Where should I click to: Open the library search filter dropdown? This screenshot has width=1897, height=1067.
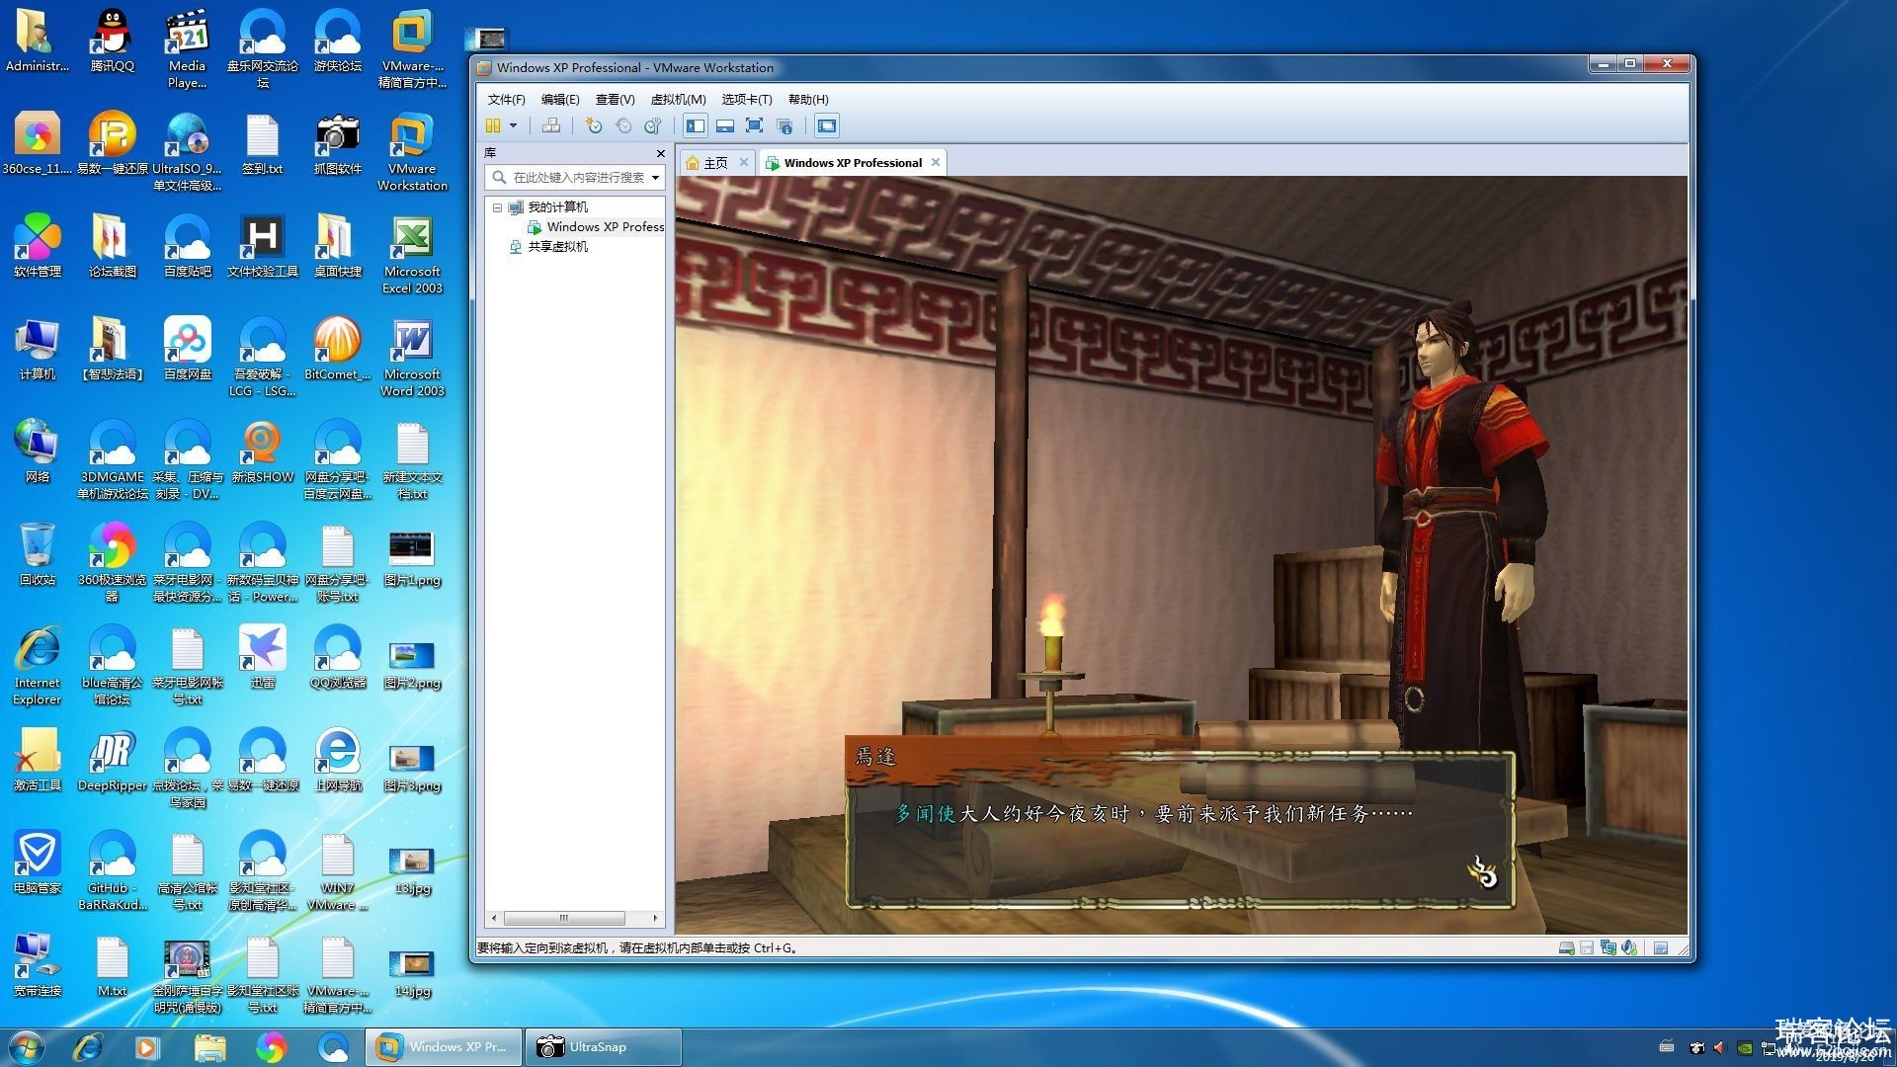pos(655,178)
